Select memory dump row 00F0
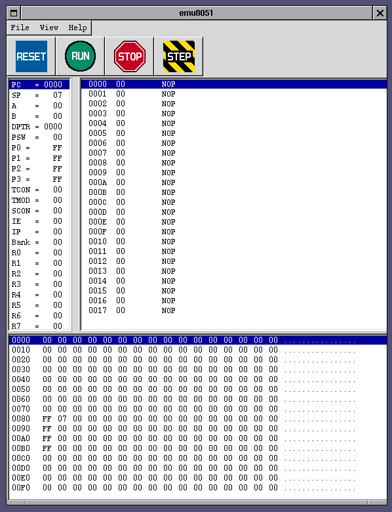 pyautogui.click(x=198, y=488)
